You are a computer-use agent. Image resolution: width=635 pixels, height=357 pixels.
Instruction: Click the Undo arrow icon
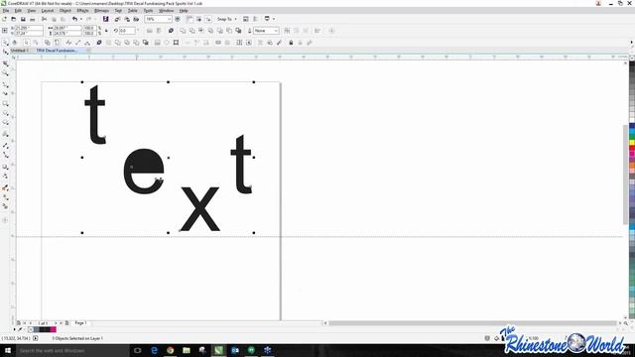(74, 19)
